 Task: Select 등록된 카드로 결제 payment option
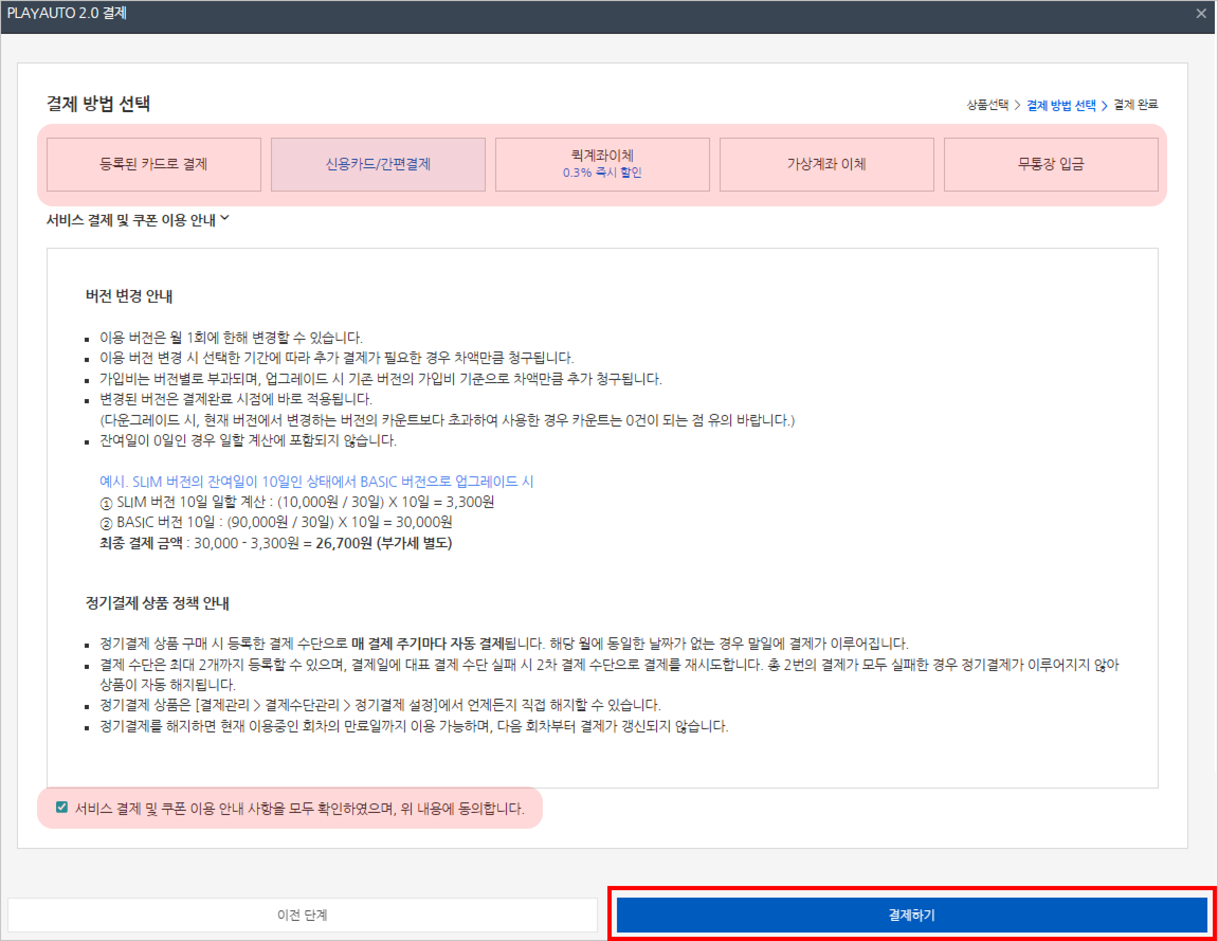point(153,164)
